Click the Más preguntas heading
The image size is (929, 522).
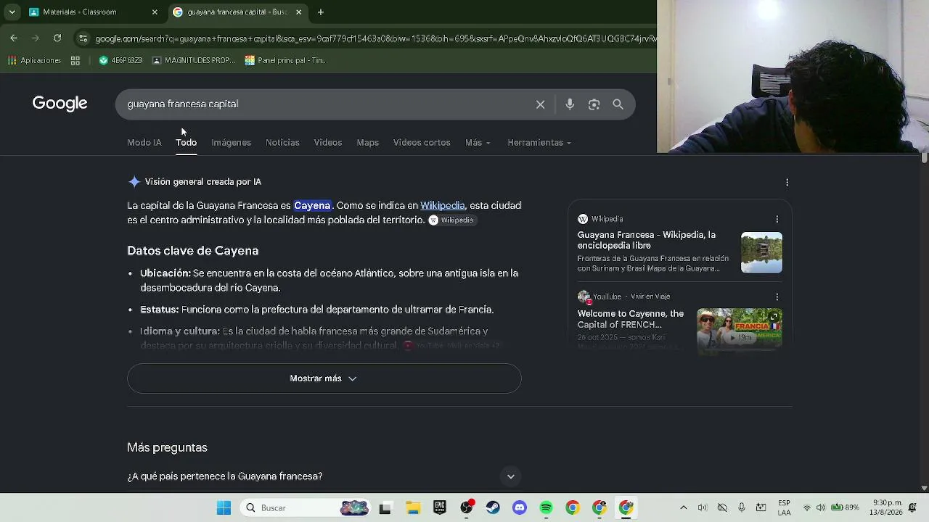167,448
